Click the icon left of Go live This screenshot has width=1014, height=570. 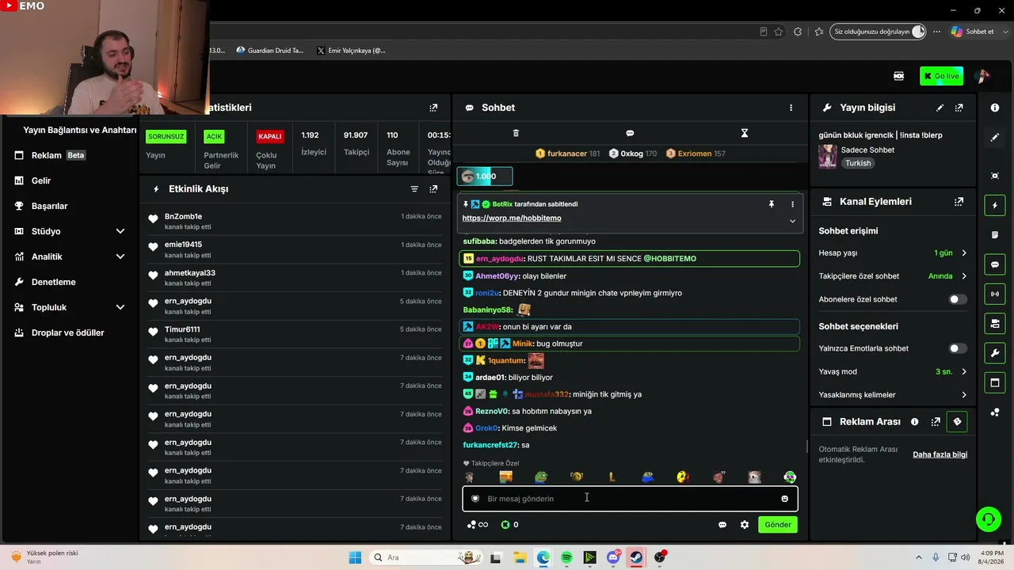898,76
